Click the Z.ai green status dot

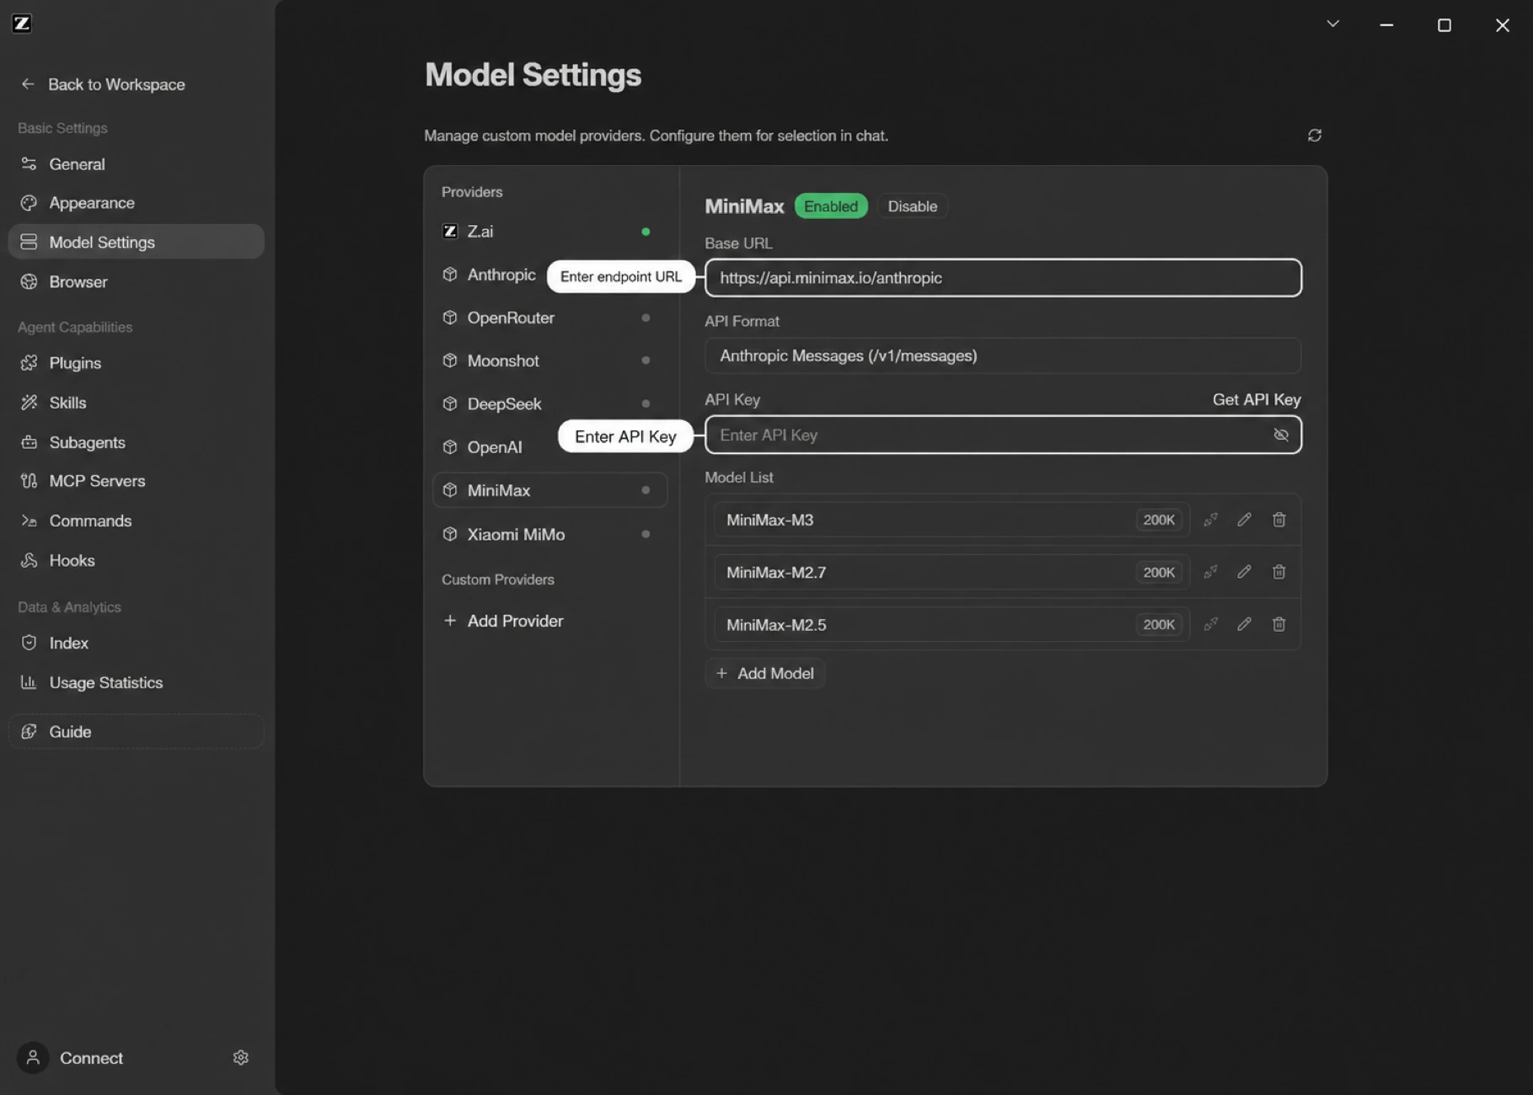click(646, 232)
